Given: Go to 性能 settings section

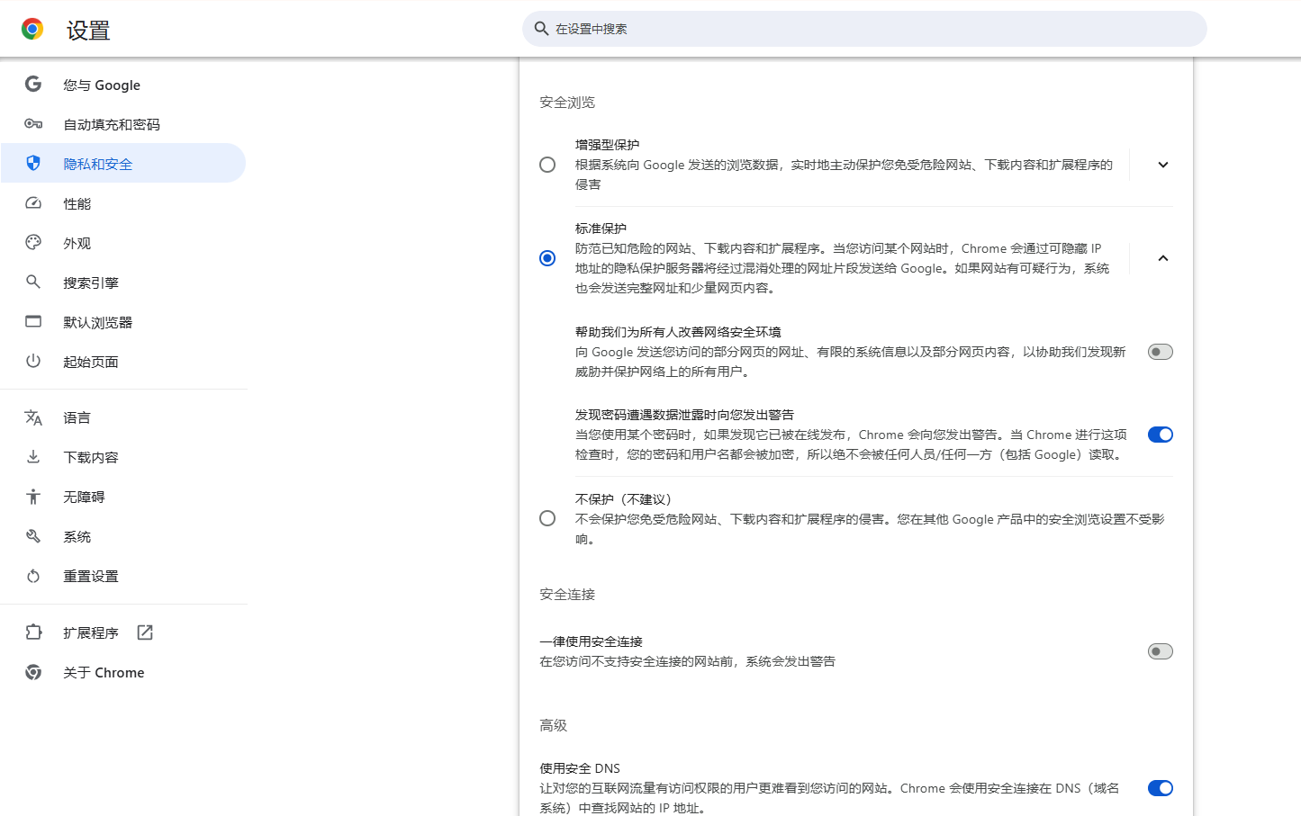Looking at the screenshot, I should click(x=123, y=203).
